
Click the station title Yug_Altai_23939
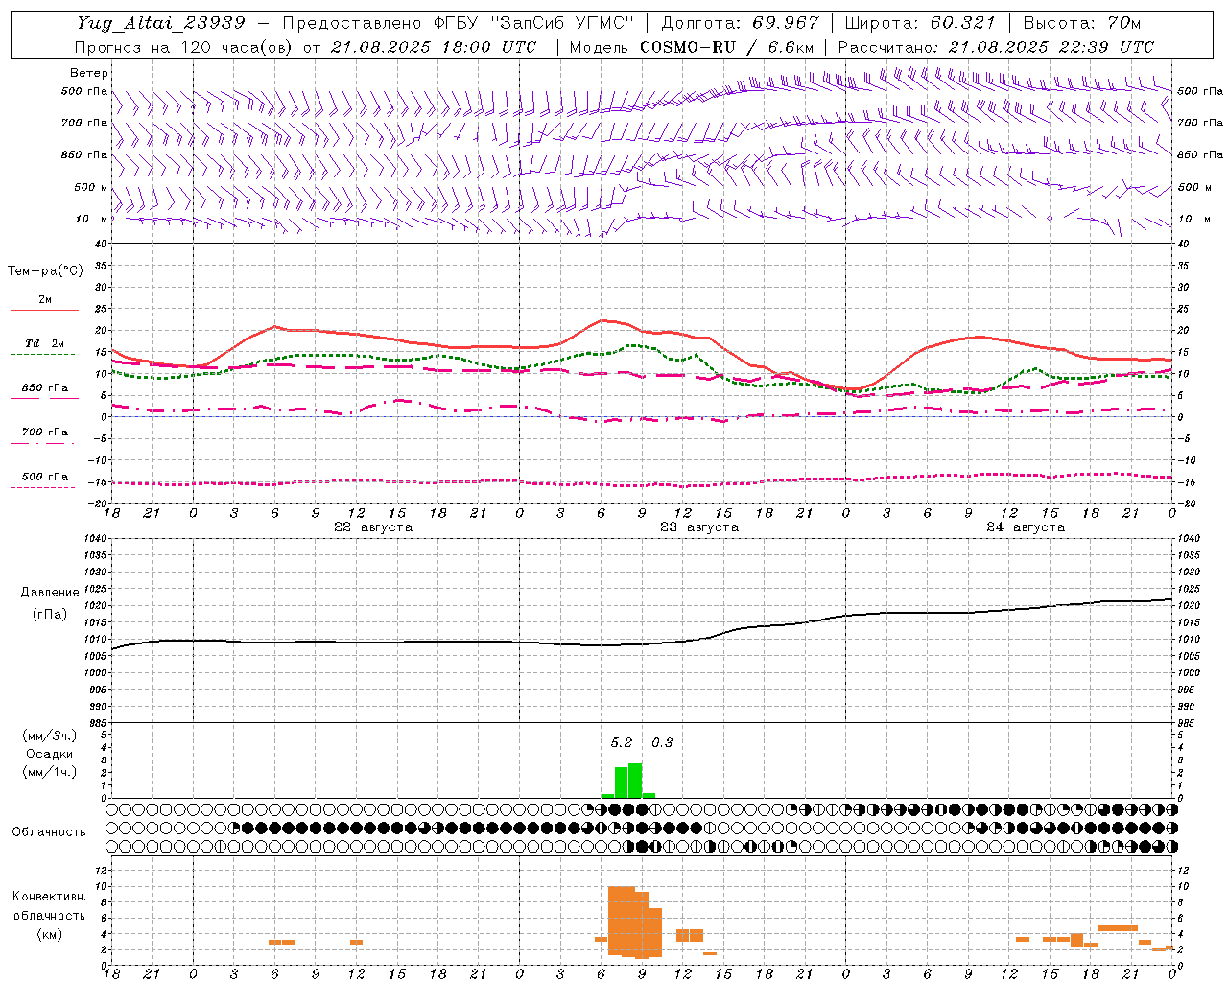tap(160, 23)
